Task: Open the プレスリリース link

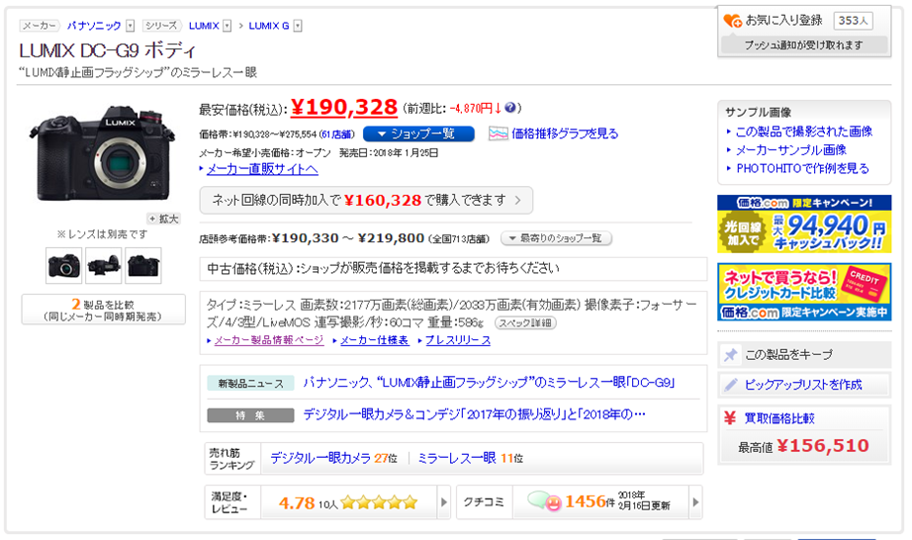Action: [x=458, y=340]
